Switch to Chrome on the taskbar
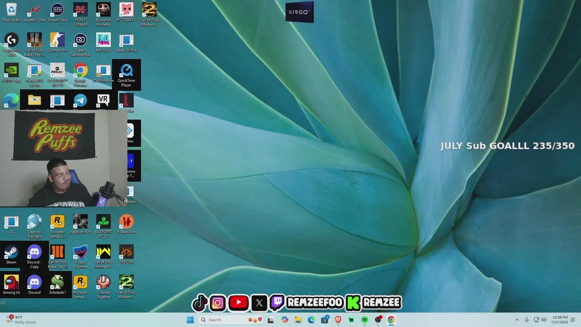The width and height of the screenshot is (581, 327). (391, 320)
